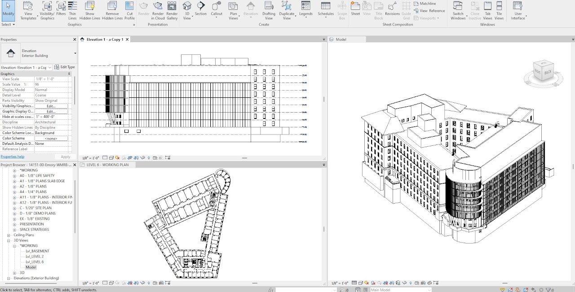Expand the Ceiling Plans tree node
575x292 pixels.
coord(9,235)
